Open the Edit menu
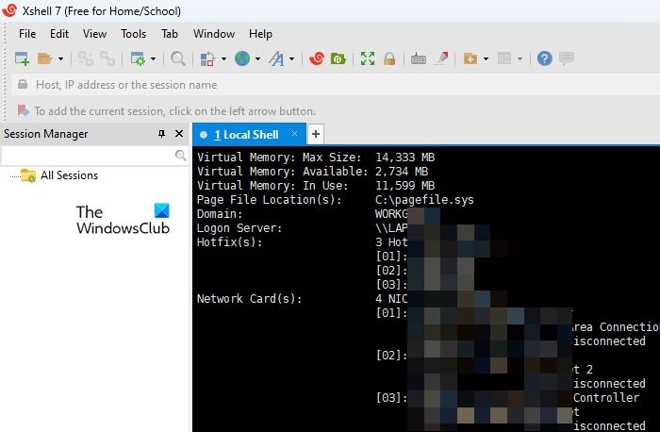The image size is (660, 432). tap(59, 34)
